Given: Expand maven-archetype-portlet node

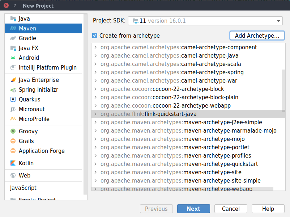Looking at the screenshot, I should pyautogui.click(x=95, y=147).
